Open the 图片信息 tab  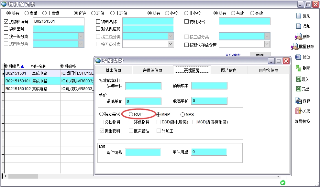coord(229,70)
